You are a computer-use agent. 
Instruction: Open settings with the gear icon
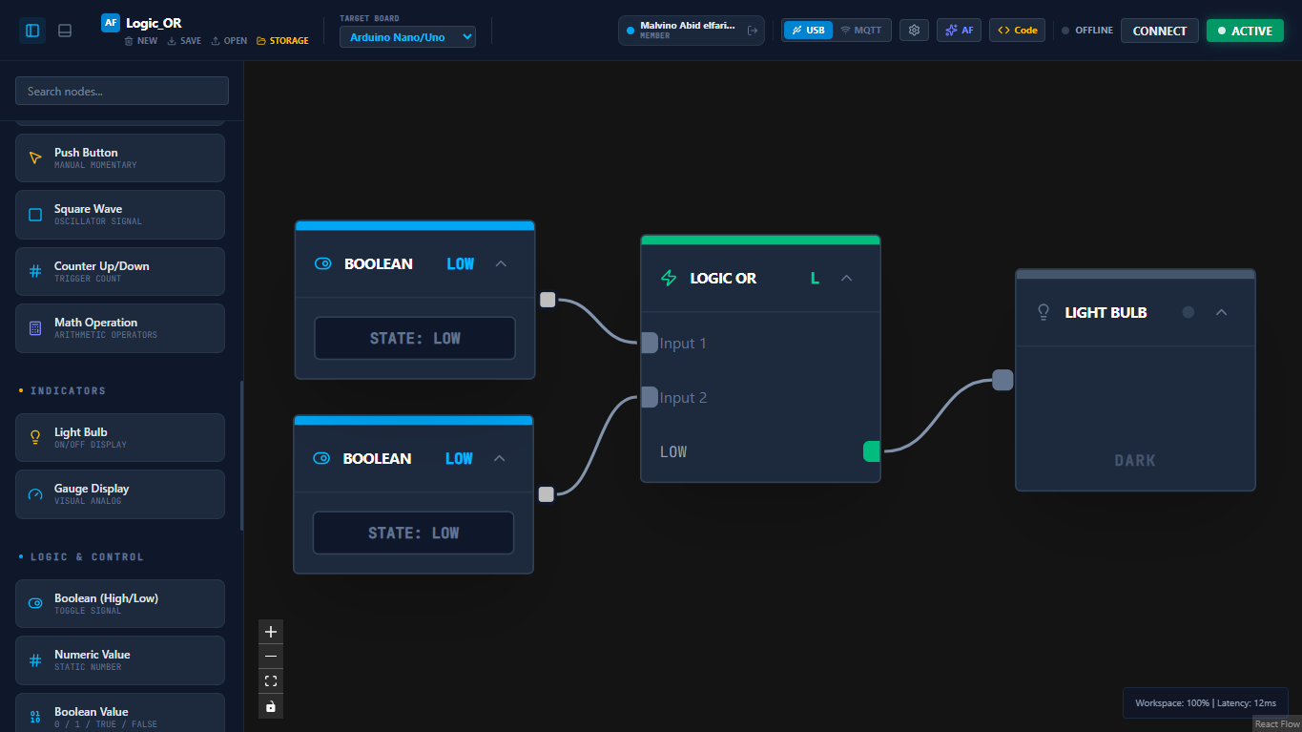(x=914, y=31)
